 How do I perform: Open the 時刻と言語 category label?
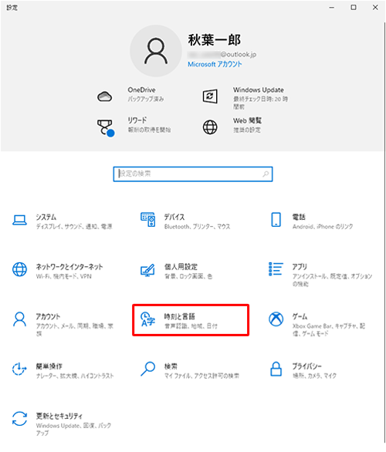click(x=179, y=316)
